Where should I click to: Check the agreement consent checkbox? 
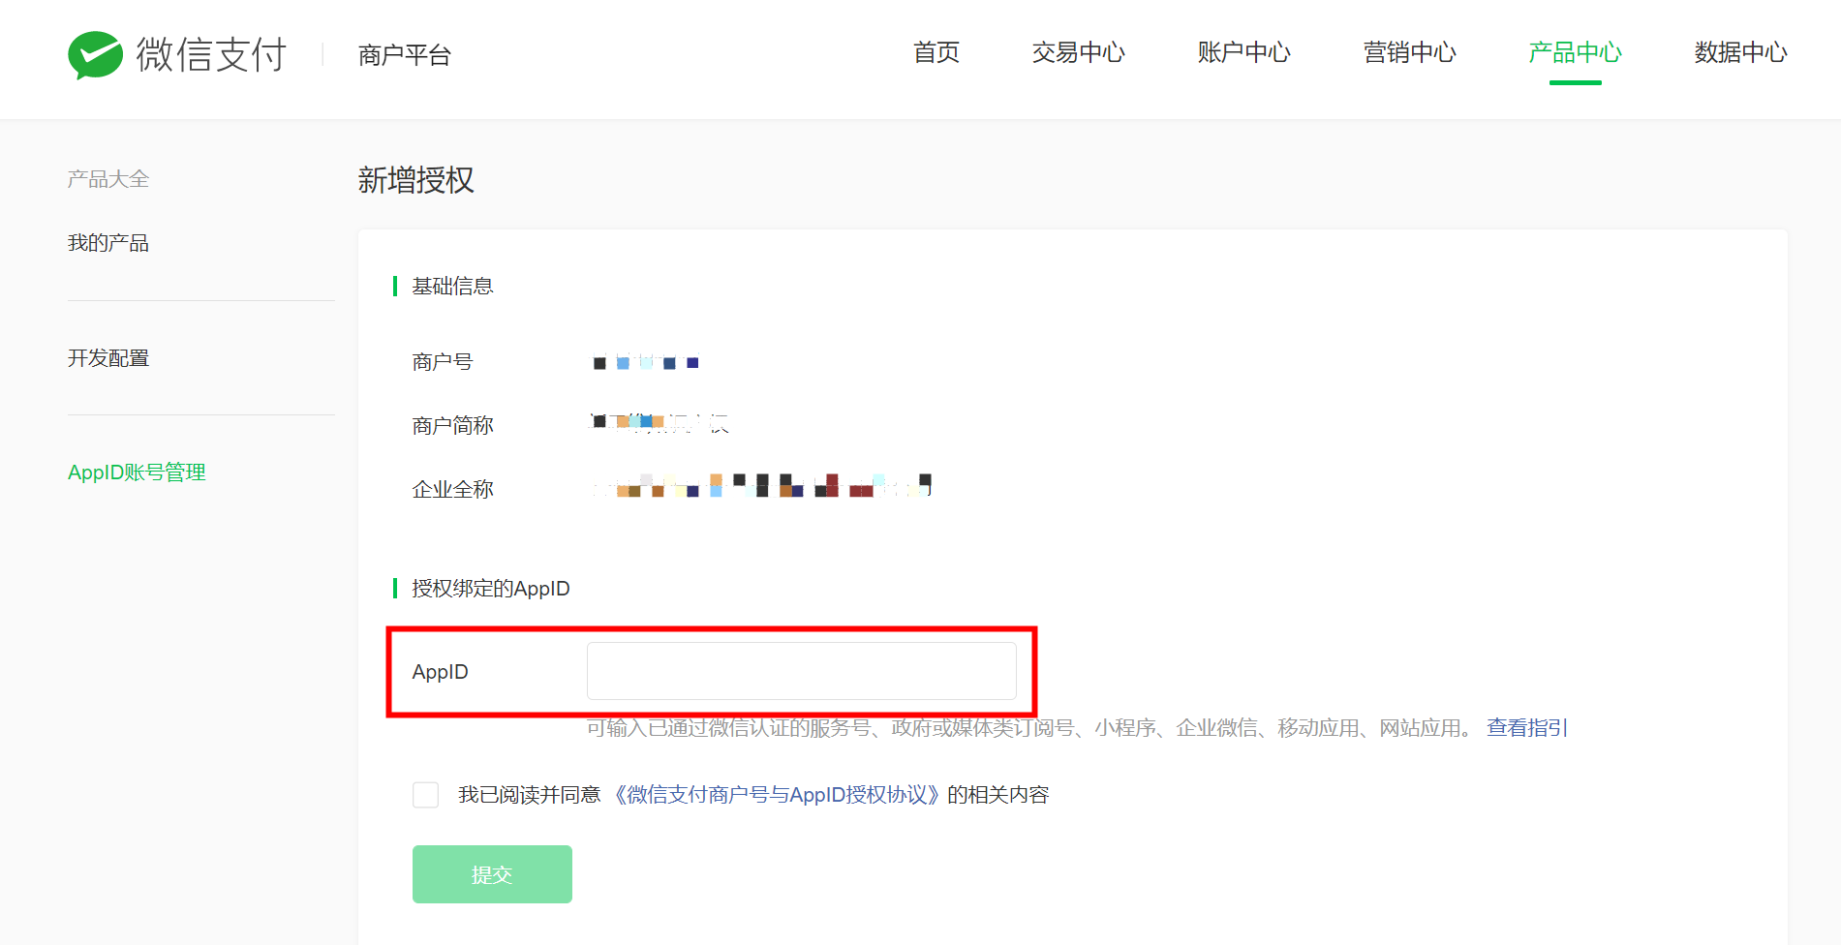coord(425,795)
